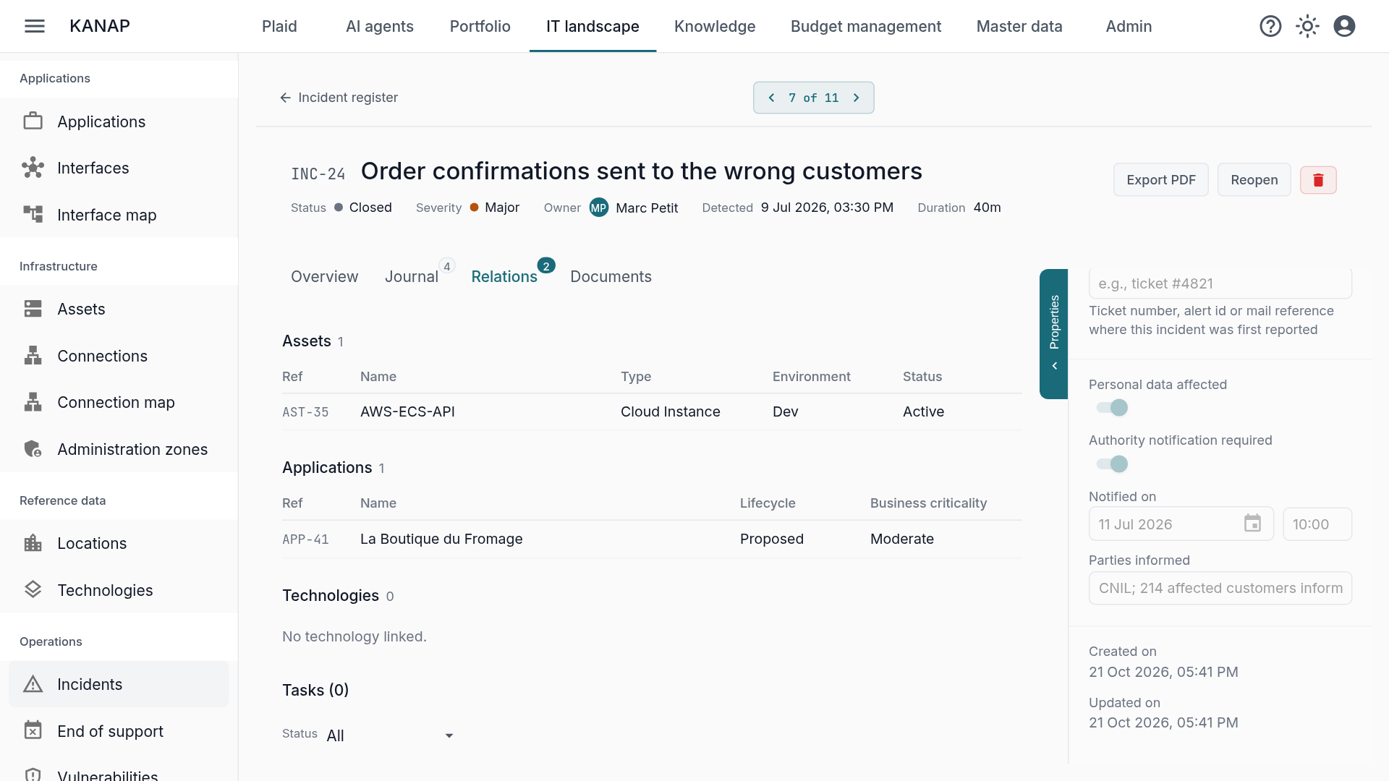Switch to the Documents tab
1389x781 pixels.
pyautogui.click(x=611, y=276)
